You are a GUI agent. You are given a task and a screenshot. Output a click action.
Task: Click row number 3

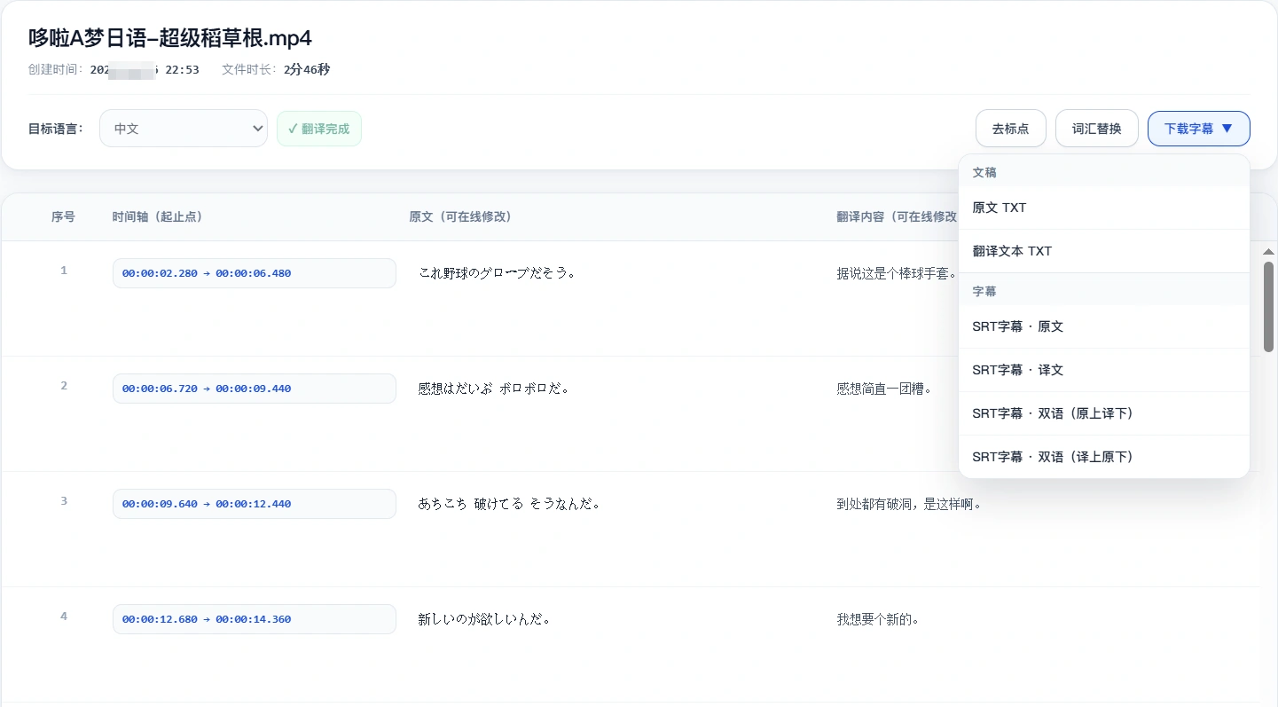64,501
